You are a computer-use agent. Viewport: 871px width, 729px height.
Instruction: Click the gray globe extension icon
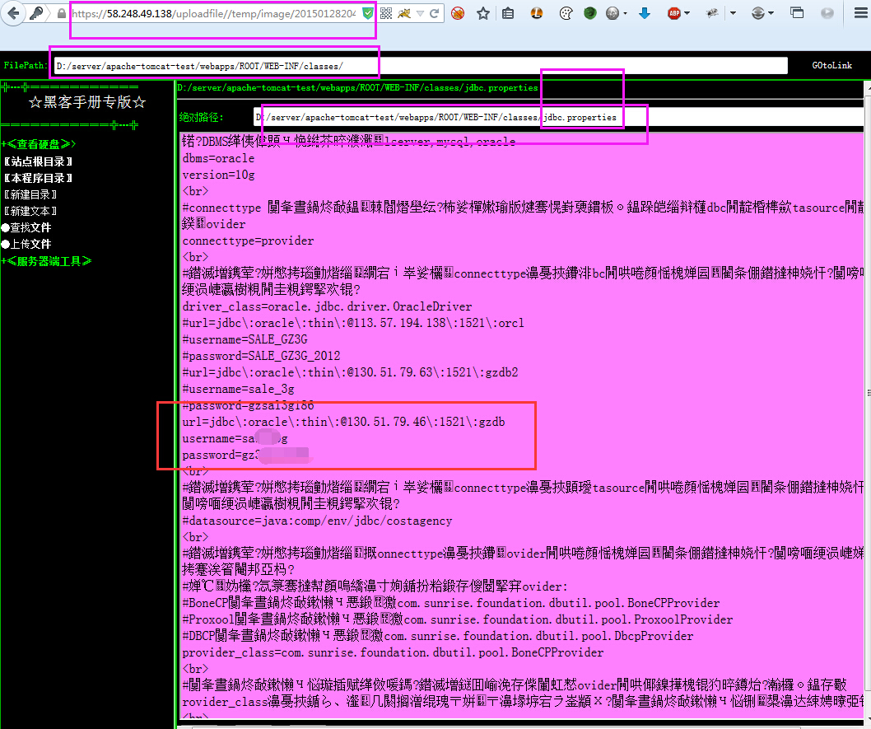coord(612,13)
